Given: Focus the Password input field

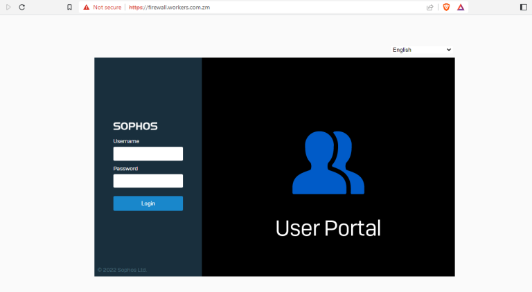Looking at the screenshot, I should click(x=148, y=181).
